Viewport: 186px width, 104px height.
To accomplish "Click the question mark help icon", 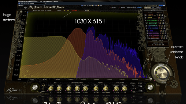I will coord(160,5).
